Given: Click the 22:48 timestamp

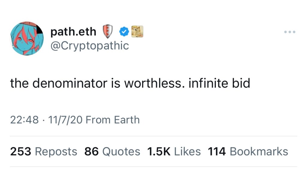Looking at the screenshot, I should tap(24, 120).
